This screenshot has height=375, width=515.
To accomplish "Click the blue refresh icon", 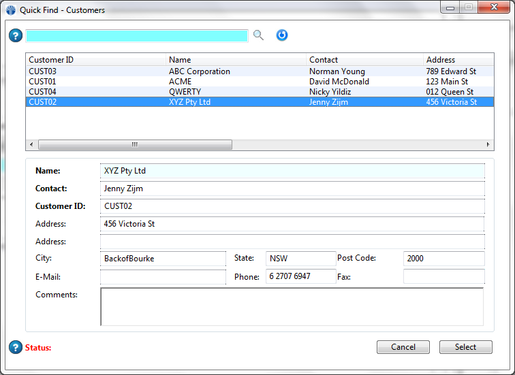I will 282,35.
